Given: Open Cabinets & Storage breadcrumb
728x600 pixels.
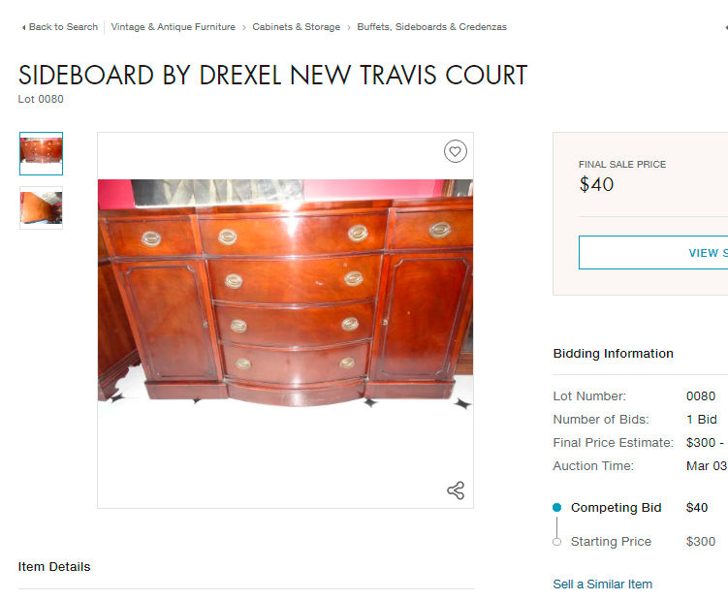Looking at the screenshot, I should click(x=297, y=27).
